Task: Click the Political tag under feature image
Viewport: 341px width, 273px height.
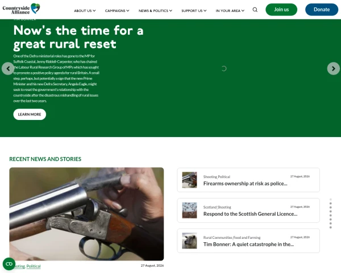Action: 34,266
